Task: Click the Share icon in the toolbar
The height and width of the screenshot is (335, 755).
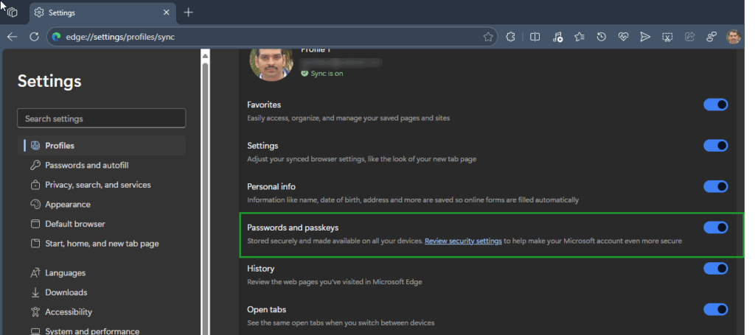Action: (x=689, y=37)
